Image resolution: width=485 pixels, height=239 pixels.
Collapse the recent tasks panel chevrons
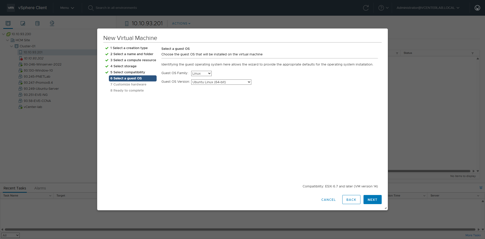coord(481,188)
